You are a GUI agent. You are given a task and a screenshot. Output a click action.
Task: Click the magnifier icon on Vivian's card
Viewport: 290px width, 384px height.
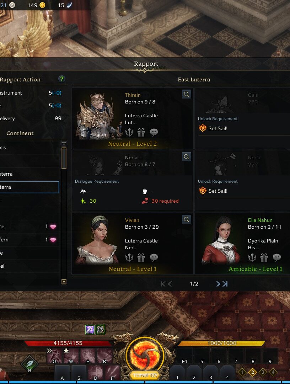coord(187,220)
